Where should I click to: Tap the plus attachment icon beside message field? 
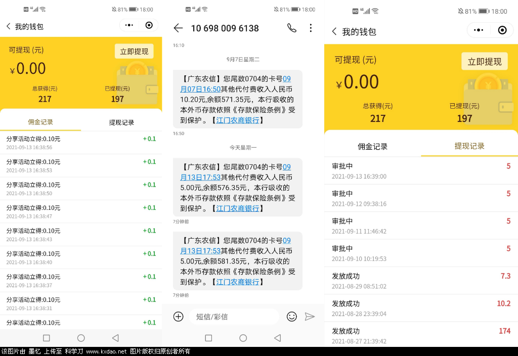coord(178,317)
